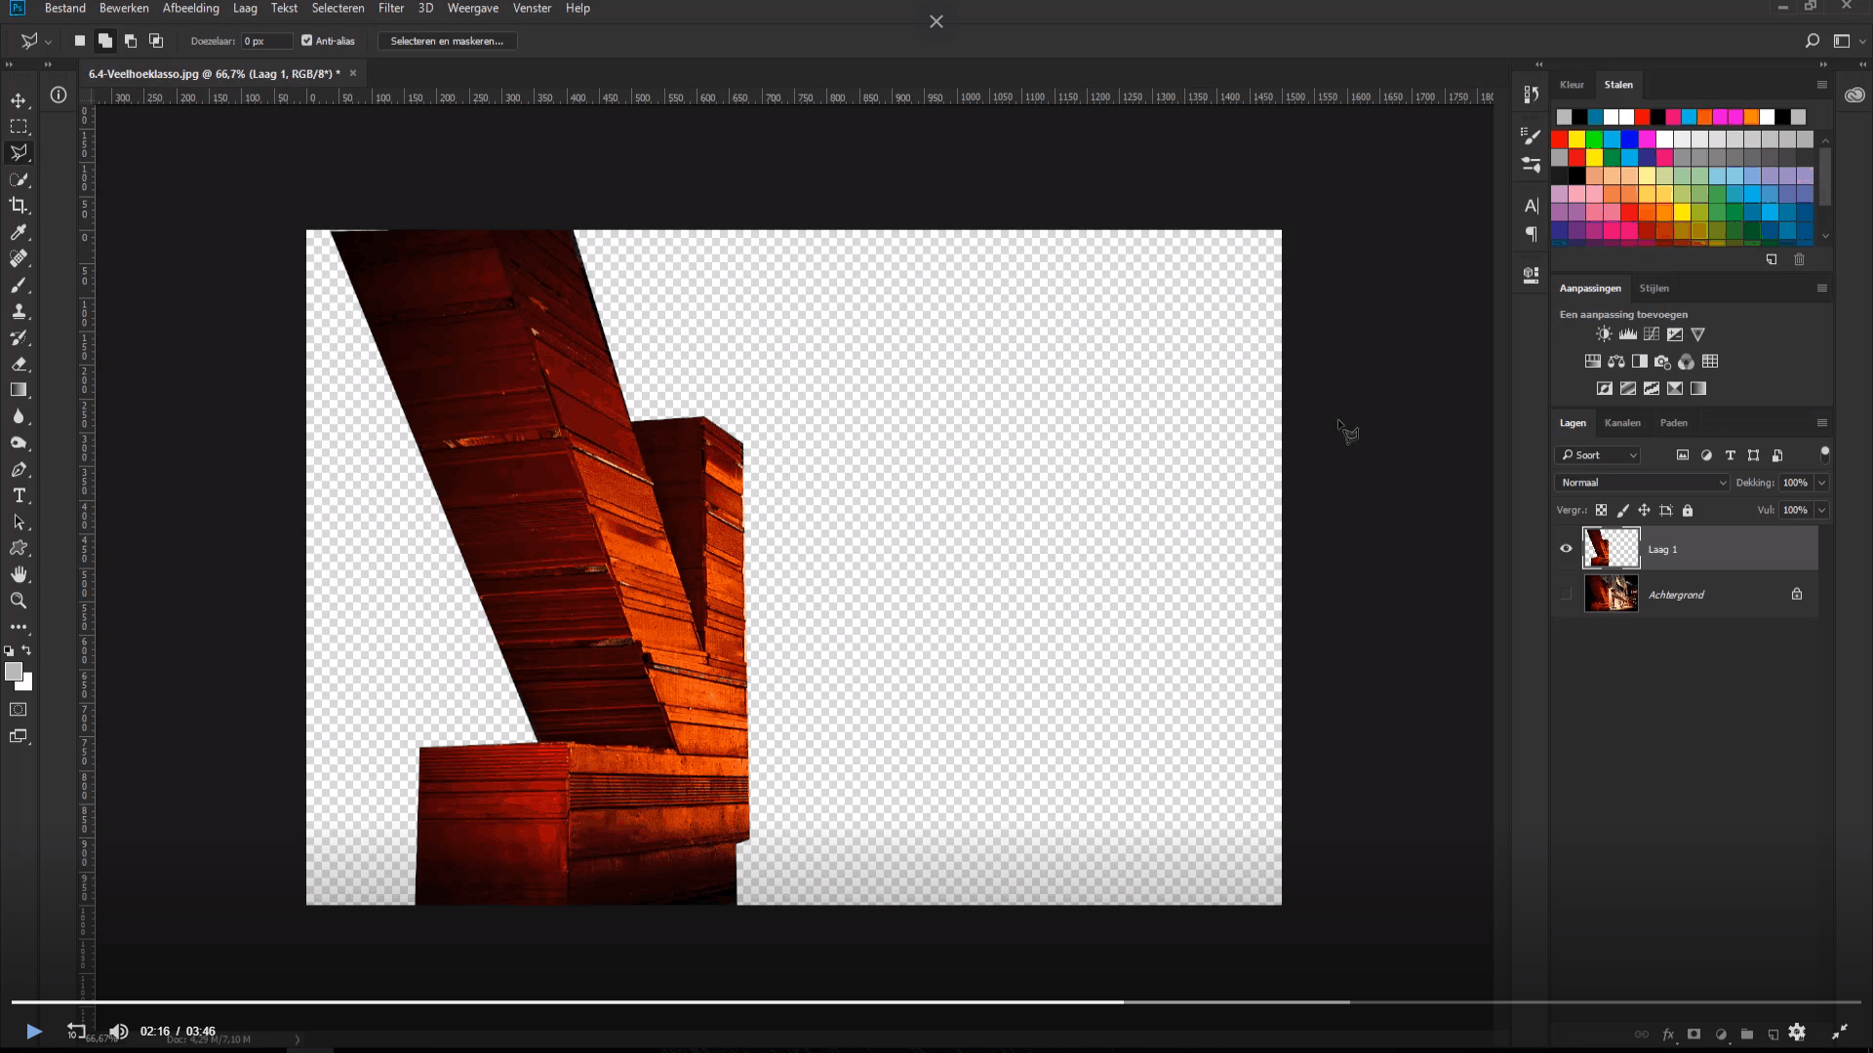Click the Stalen tab label

pos(1618,85)
